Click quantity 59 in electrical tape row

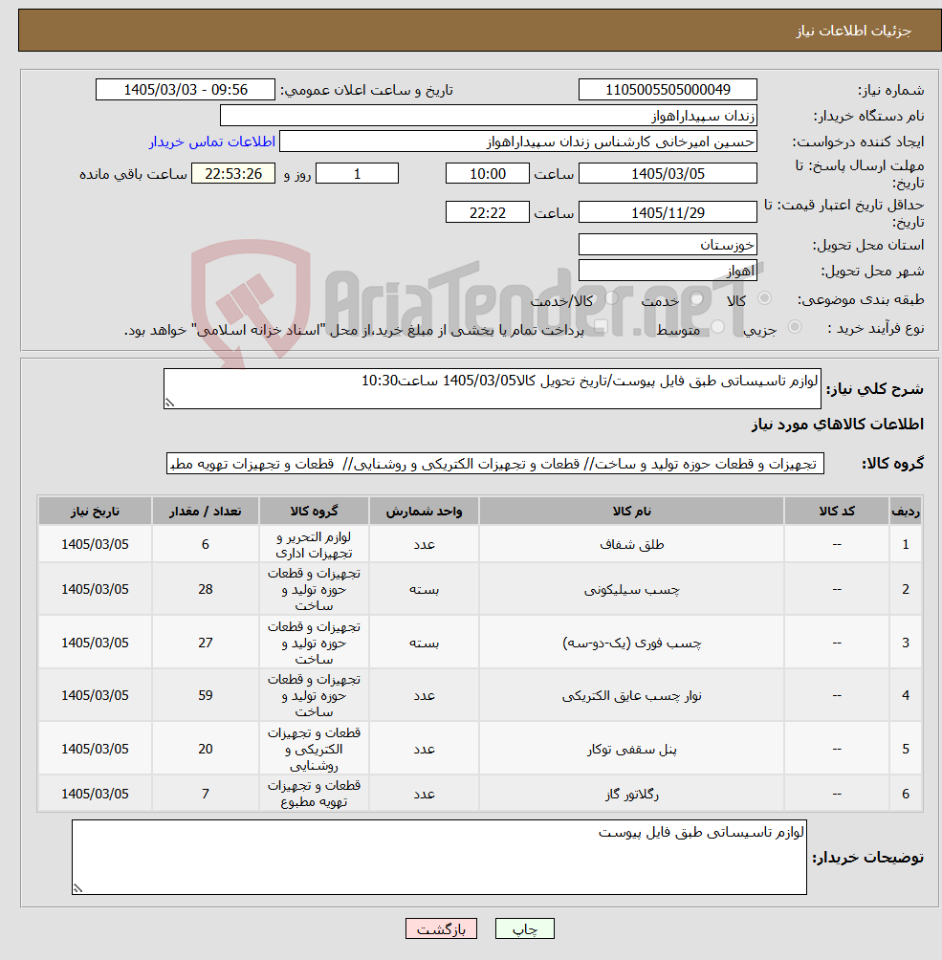point(206,695)
